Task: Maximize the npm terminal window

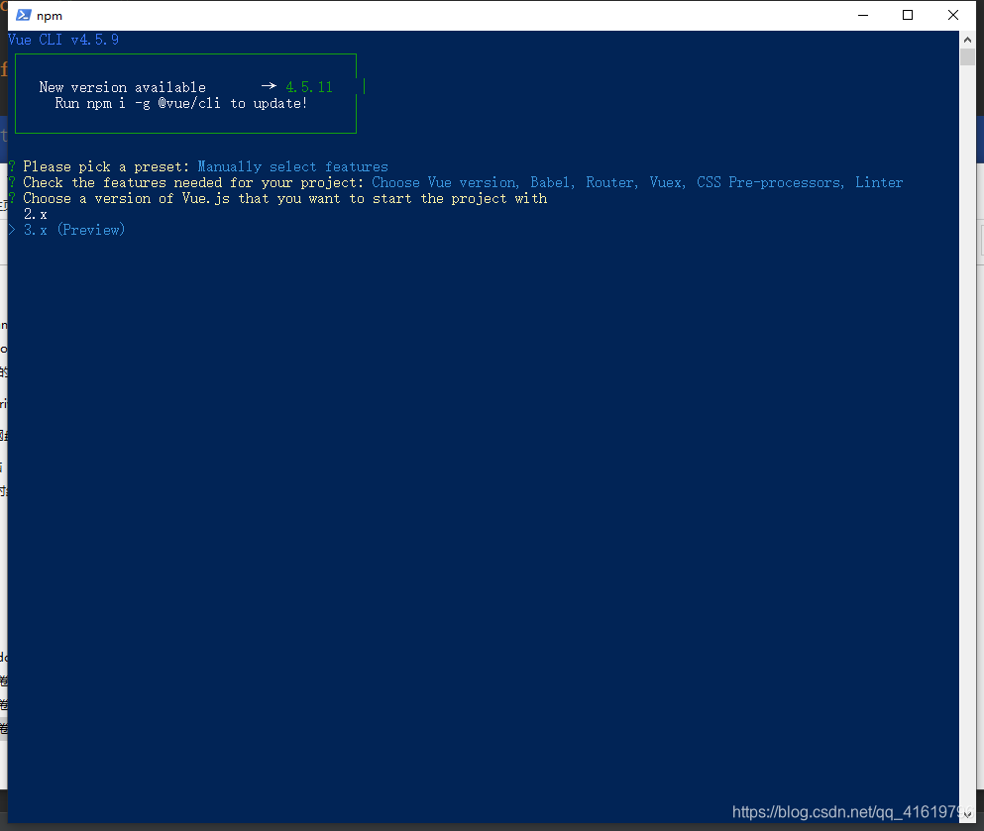Action: click(x=908, y=15)
